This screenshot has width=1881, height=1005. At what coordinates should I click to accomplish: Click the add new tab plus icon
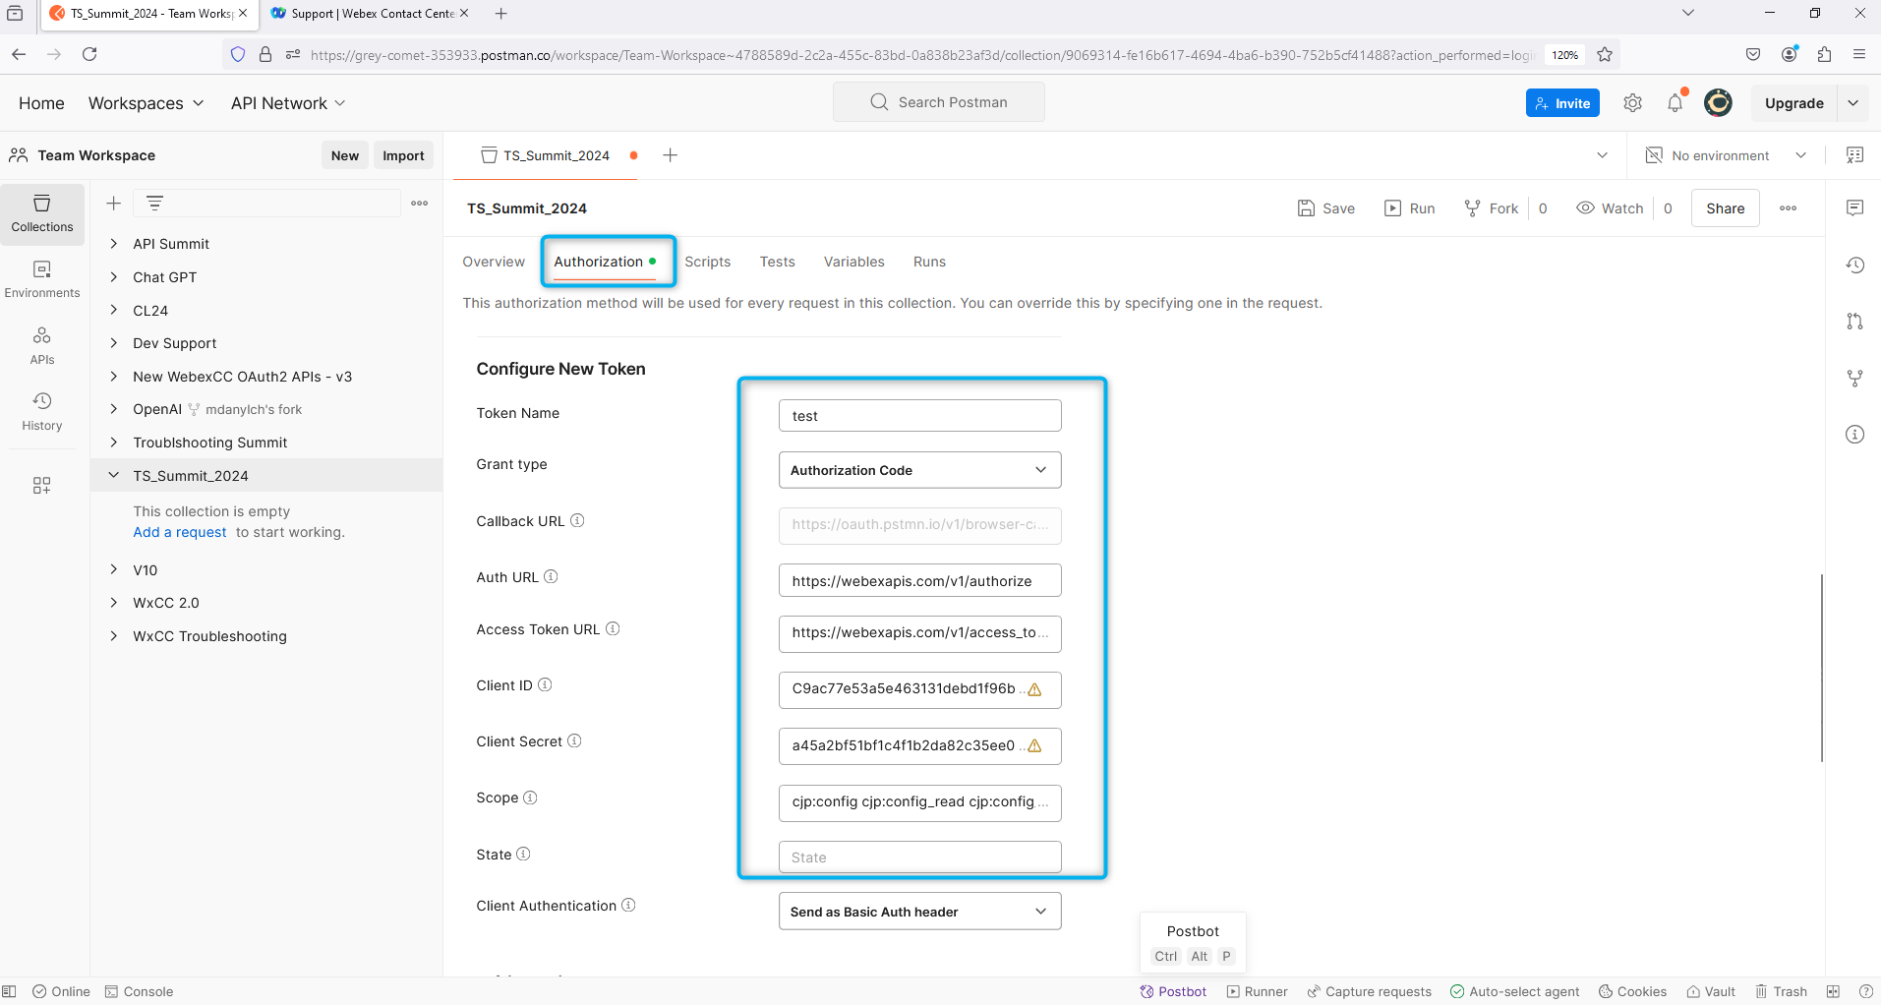[x=671, y=155]
